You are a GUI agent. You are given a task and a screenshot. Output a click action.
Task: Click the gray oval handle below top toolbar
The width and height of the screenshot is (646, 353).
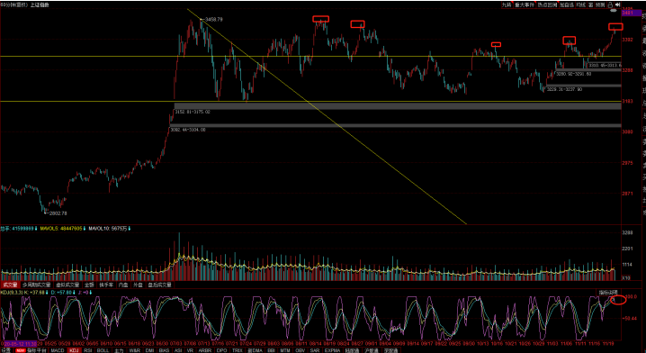614,11
